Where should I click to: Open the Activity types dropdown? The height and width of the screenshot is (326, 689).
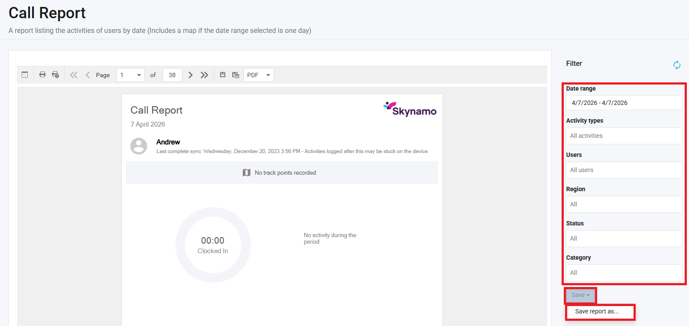[624, 136]
